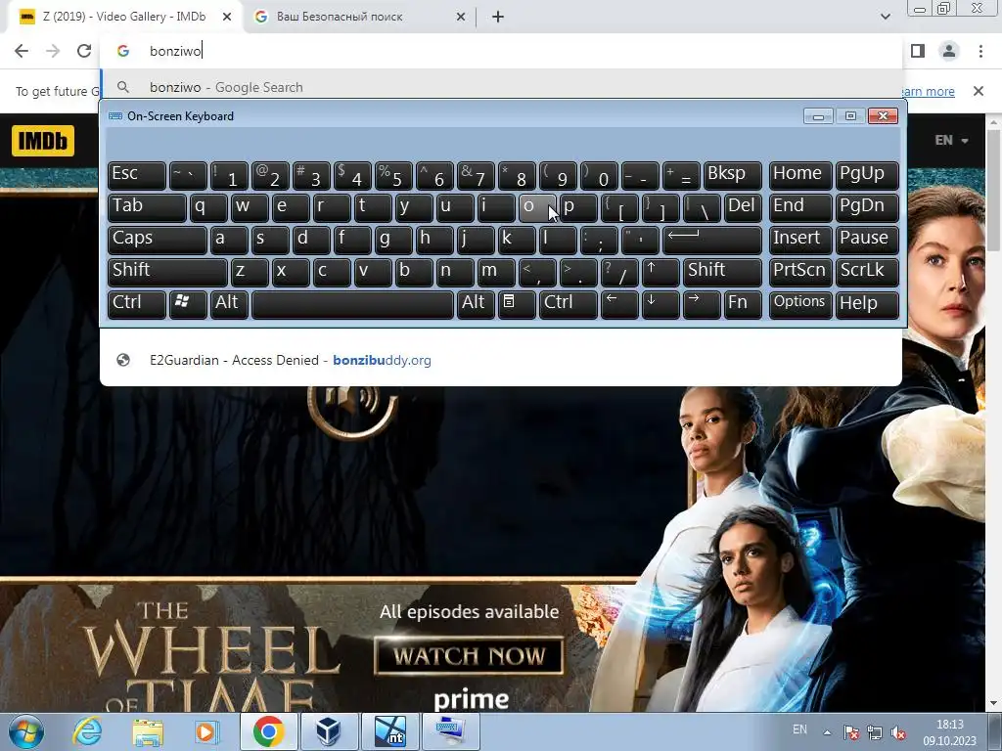Viewport: 1002px width, 751px height.
Task: Click the EN language indicator in taskbar
Action: coord(799,729)
